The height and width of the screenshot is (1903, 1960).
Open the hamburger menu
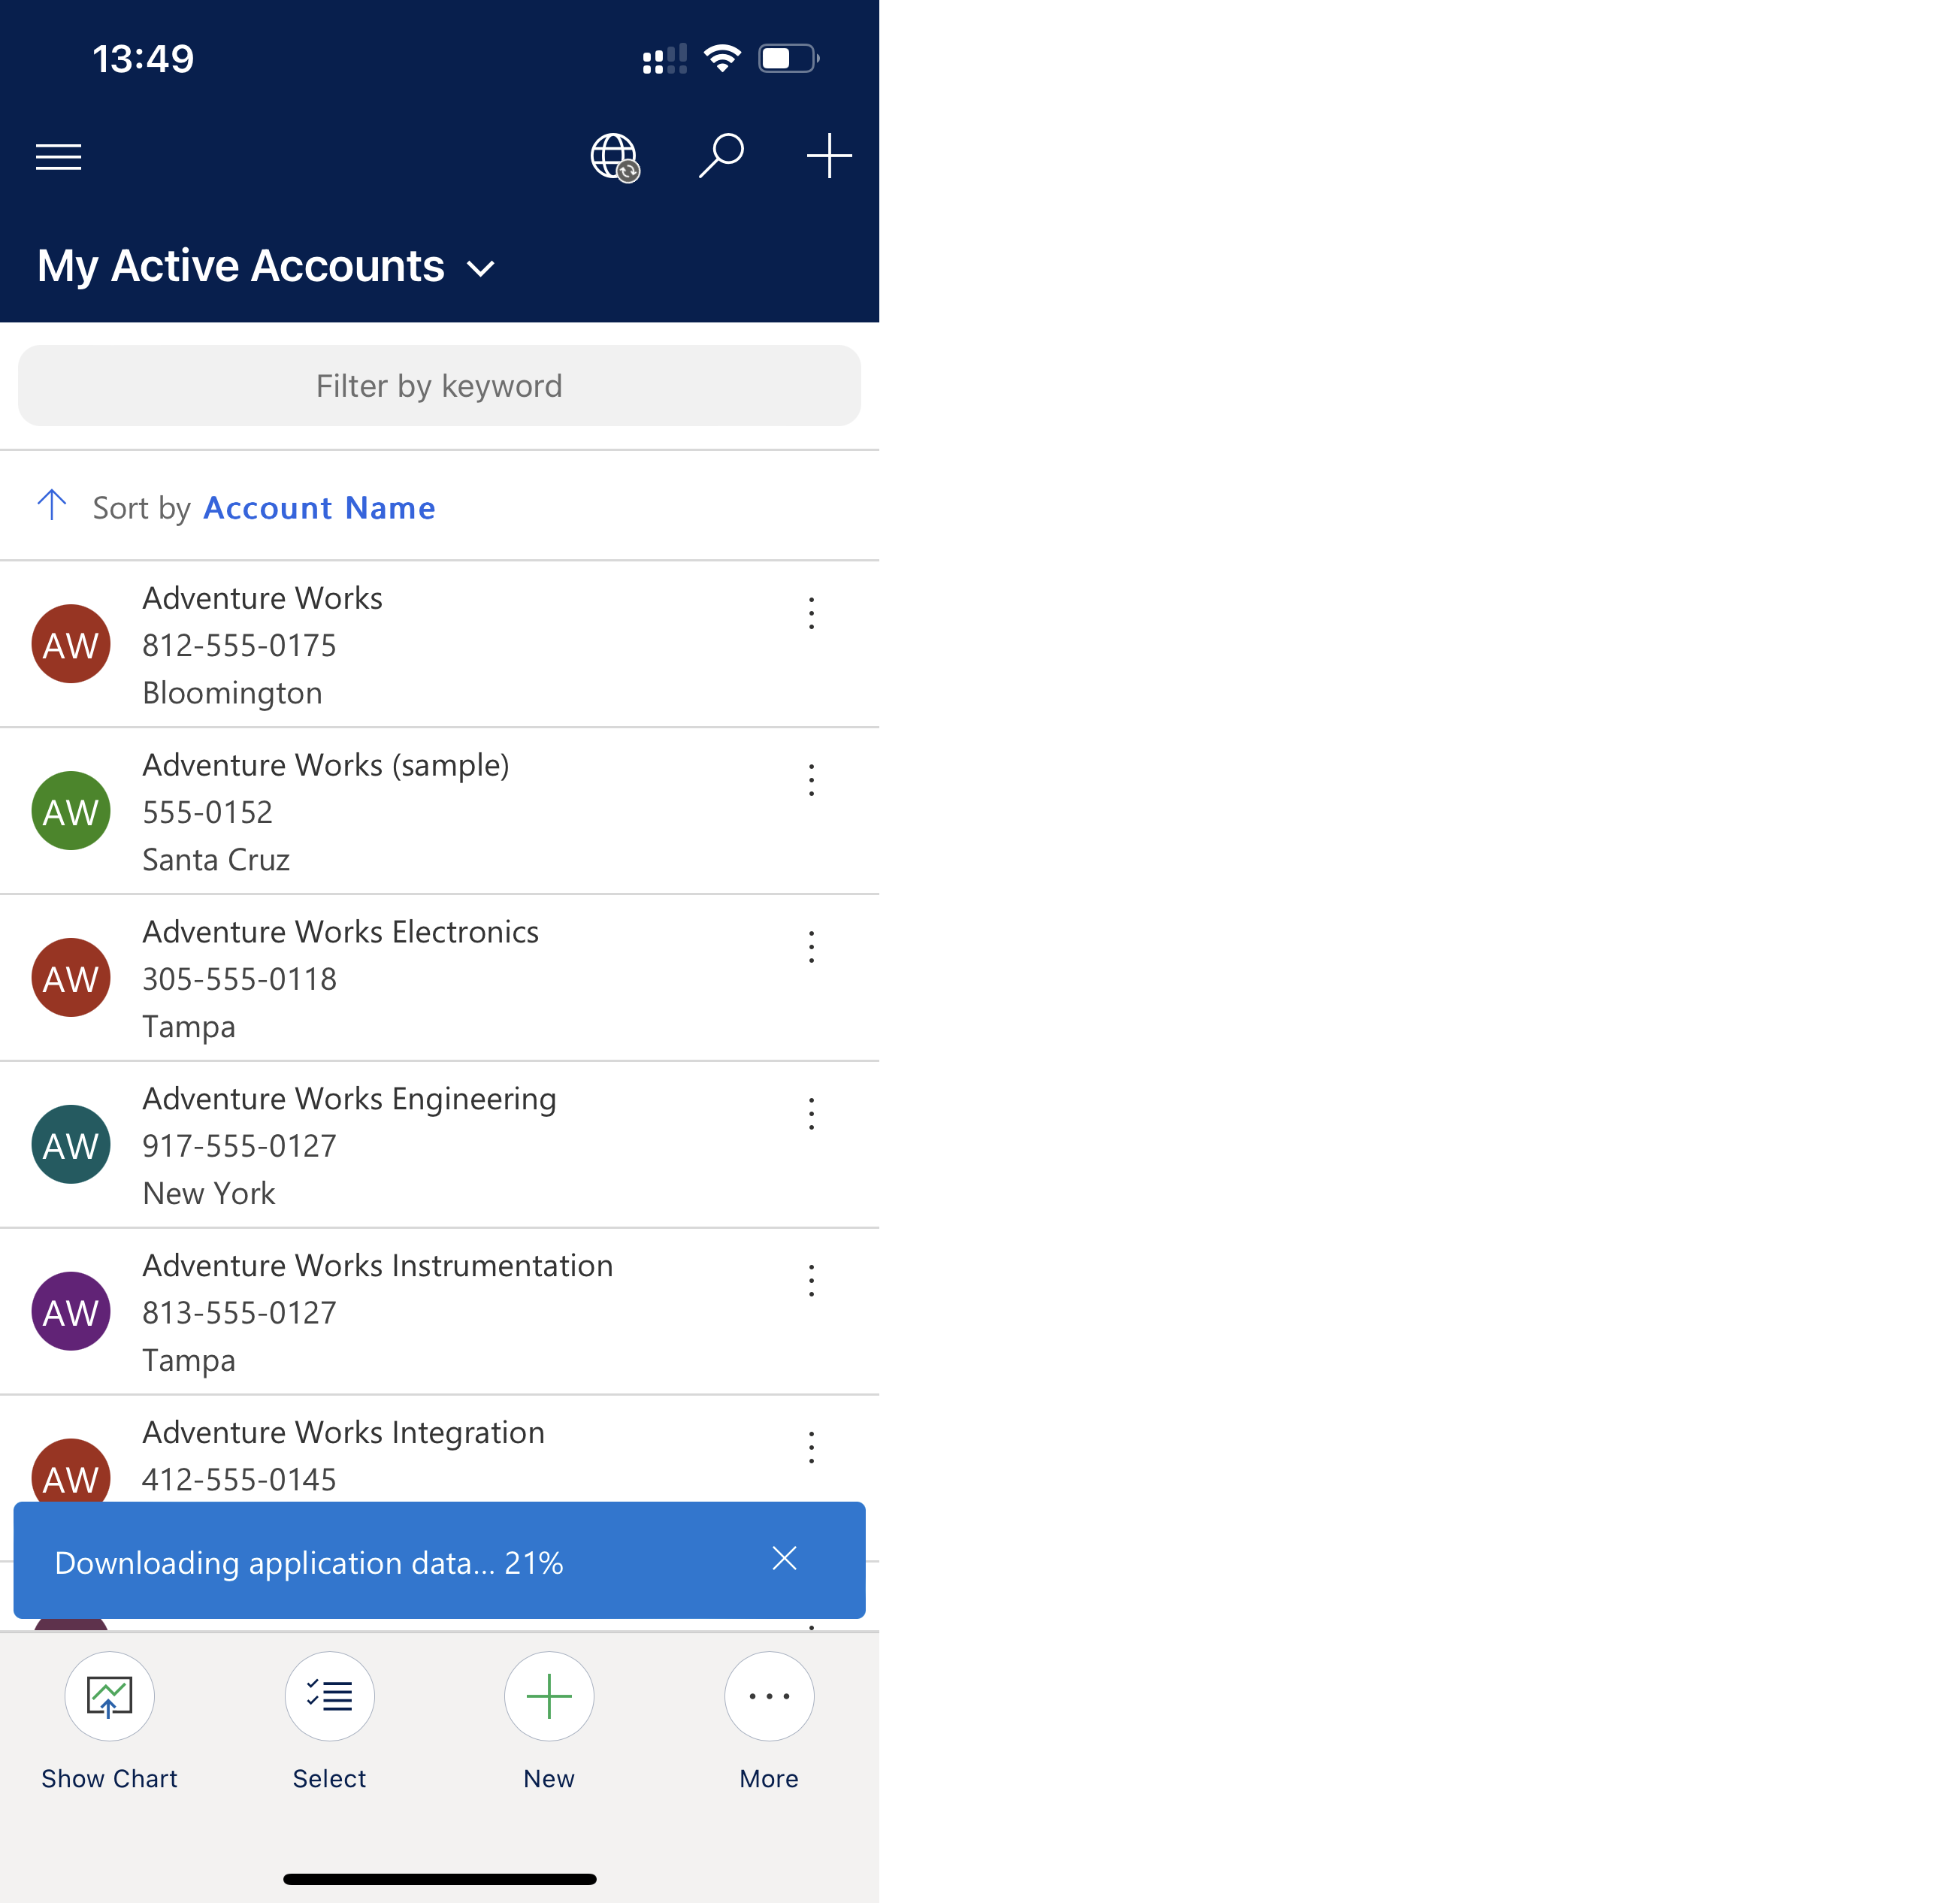tap(59, 158)
